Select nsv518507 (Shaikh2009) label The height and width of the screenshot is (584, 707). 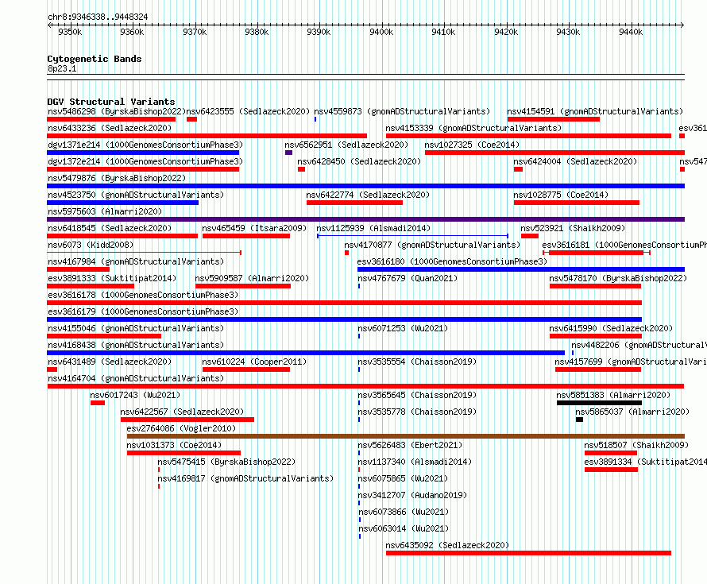click(x=636, y=445)
